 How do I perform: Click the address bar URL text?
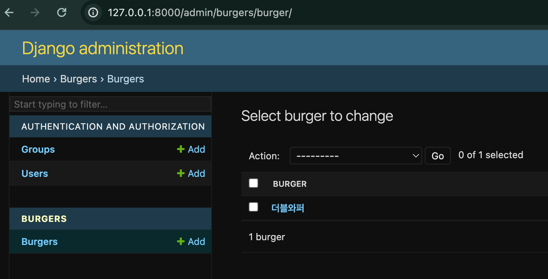(x=200, y=13)
